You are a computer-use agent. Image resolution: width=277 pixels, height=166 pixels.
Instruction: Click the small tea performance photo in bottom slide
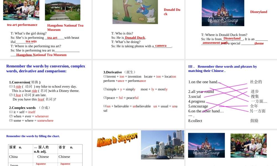248,146
